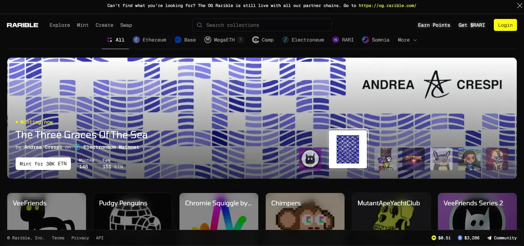Screen dimensions: 524x246
Task: Select the Outmine carousel thumbnail
Action: 413,159
